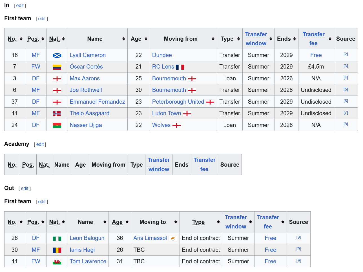The height and width of the screenshot is (272, 363).
Task: Click England flag beside Wolves
Action: point(176,126)
